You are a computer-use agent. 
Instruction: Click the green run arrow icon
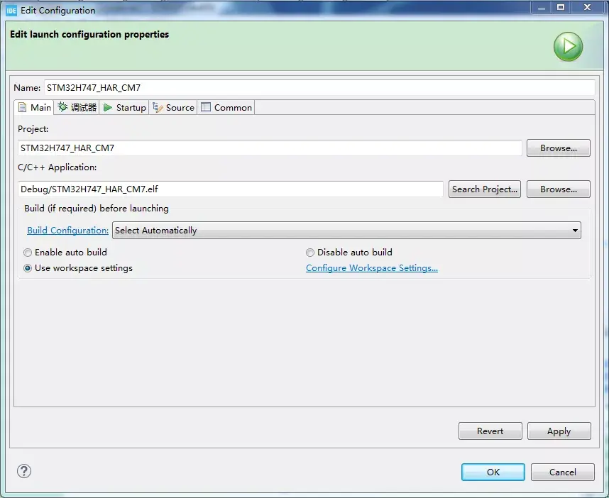(568, 47)
